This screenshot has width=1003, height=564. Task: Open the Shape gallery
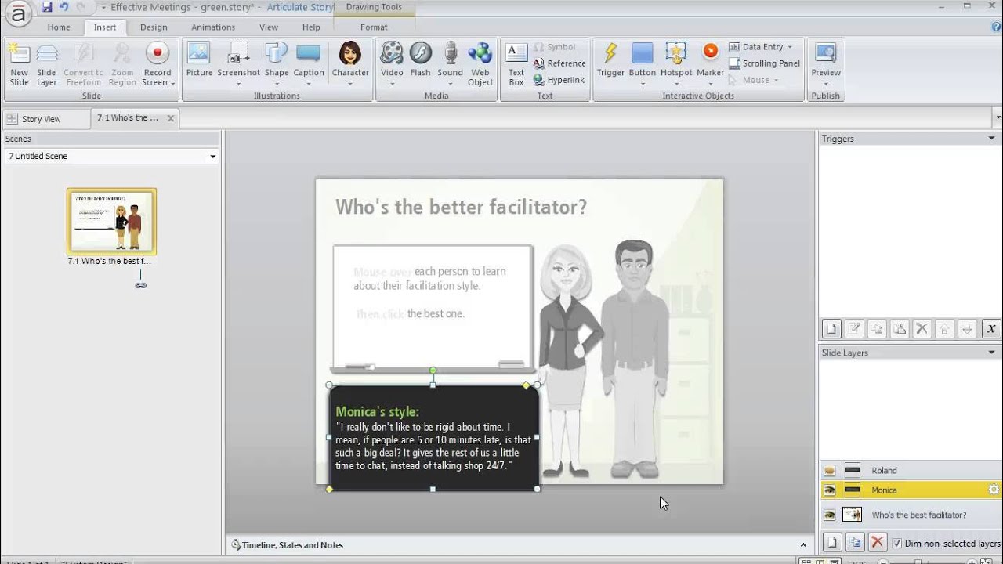[x=277, y=64]
